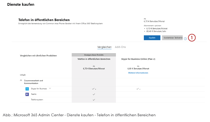Click the Skype for Business icon
Screen dimensions: 210x122
[x=27, y=89]
